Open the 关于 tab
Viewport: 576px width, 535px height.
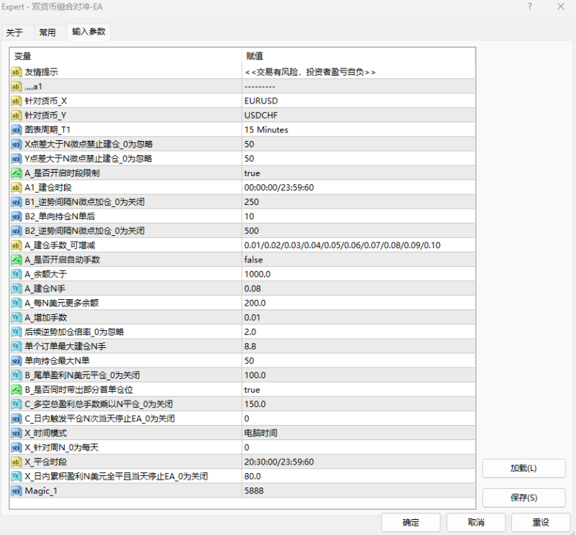(x=16, y=32)
